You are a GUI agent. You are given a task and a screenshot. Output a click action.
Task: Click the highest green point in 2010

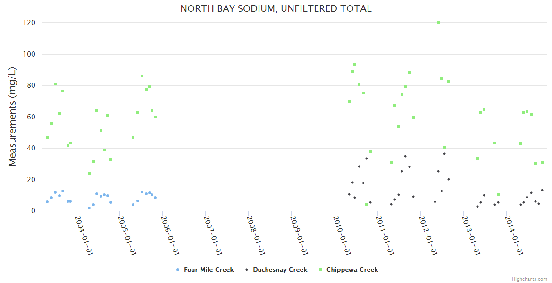point(355,64)
